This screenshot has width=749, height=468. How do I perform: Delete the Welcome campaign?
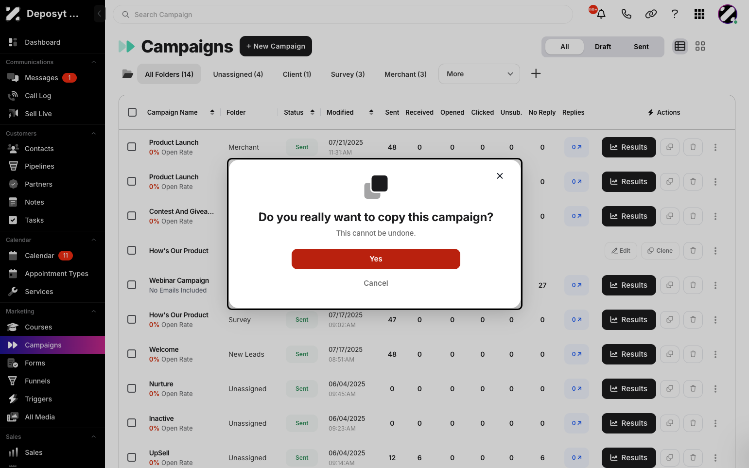693,354
